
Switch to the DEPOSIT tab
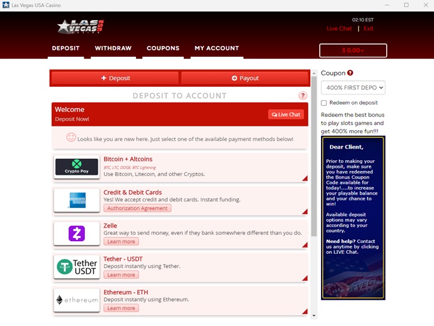(66, 48)
